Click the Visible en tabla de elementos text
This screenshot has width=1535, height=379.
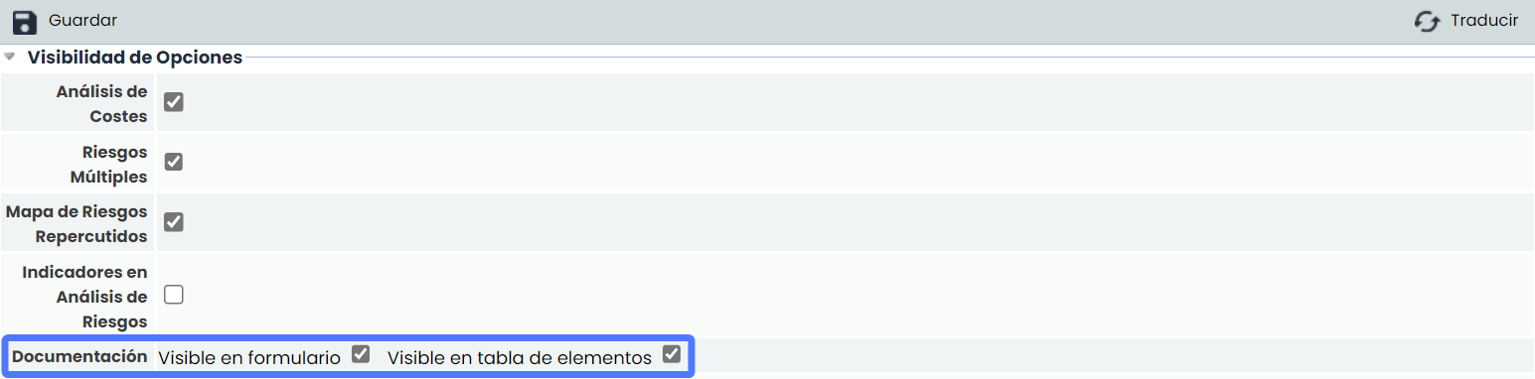tap(520, 357)
